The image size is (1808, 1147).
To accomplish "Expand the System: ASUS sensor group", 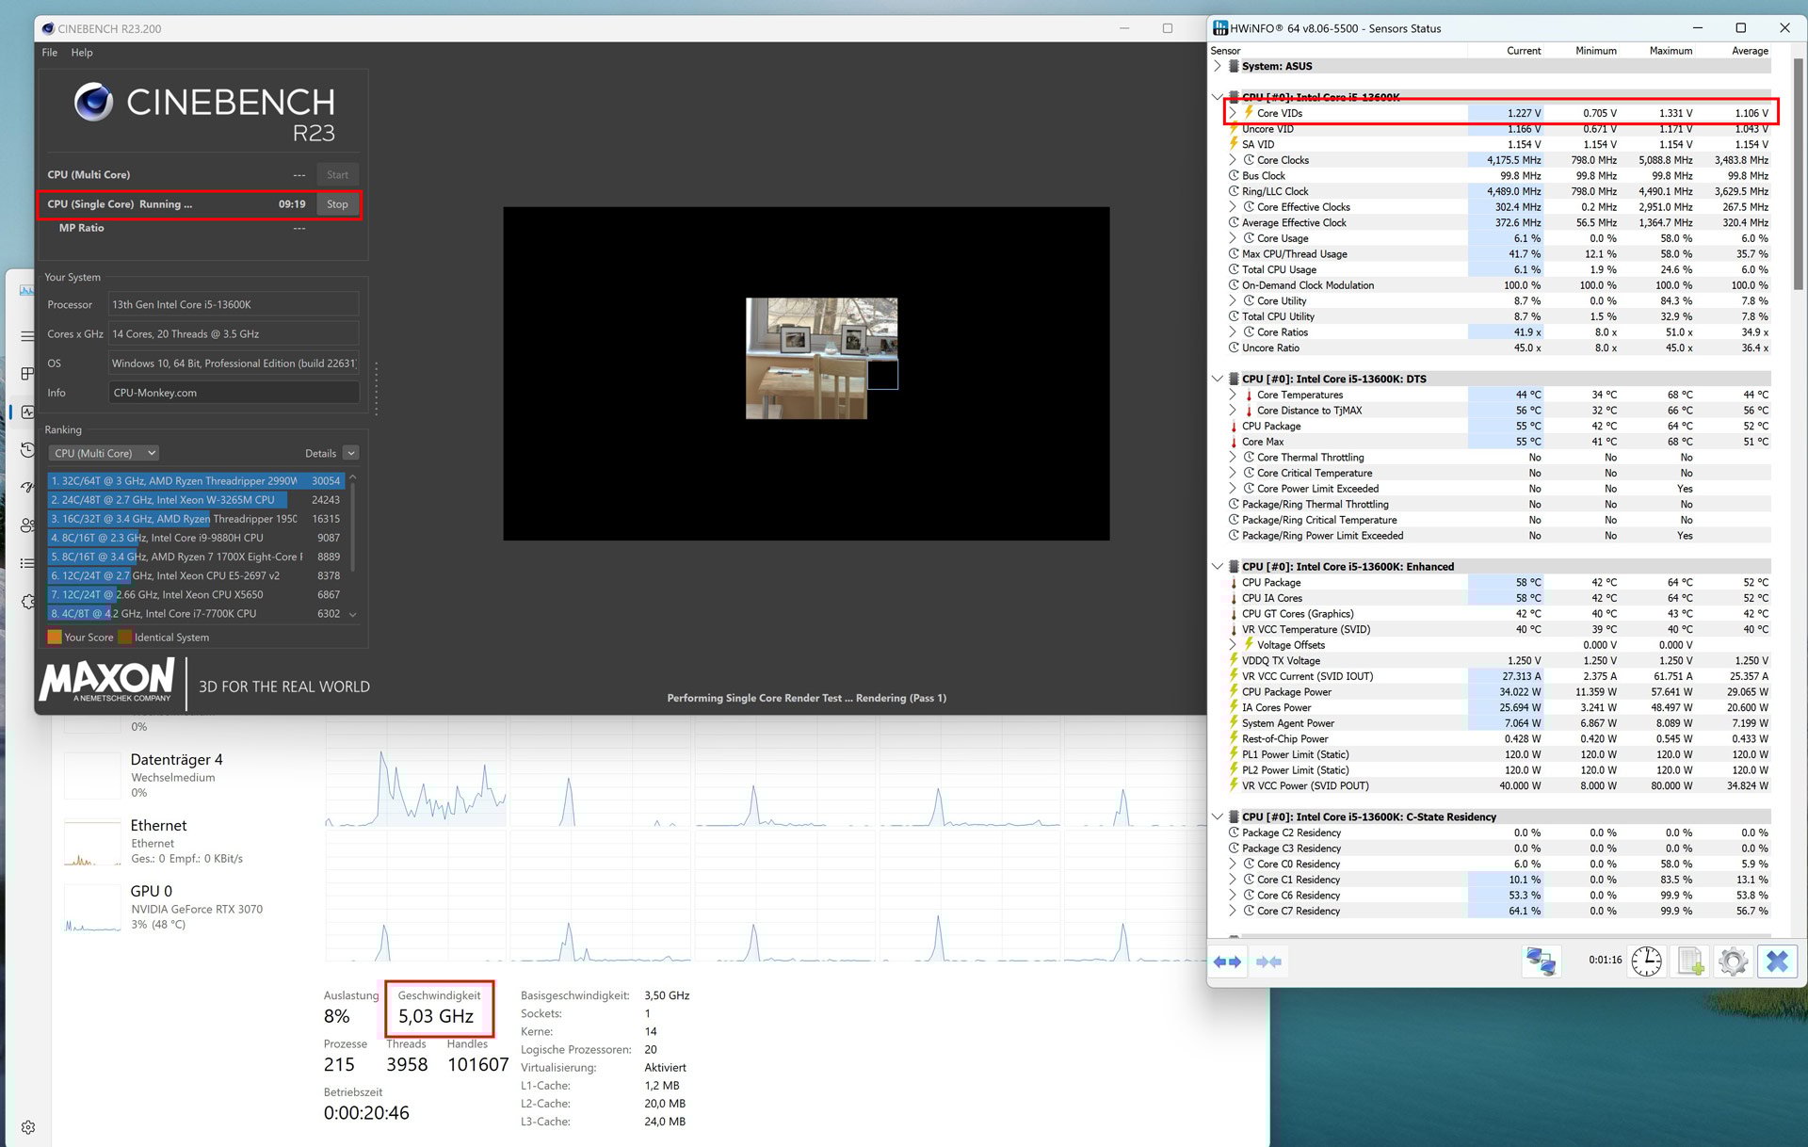I will [1218, 66].
